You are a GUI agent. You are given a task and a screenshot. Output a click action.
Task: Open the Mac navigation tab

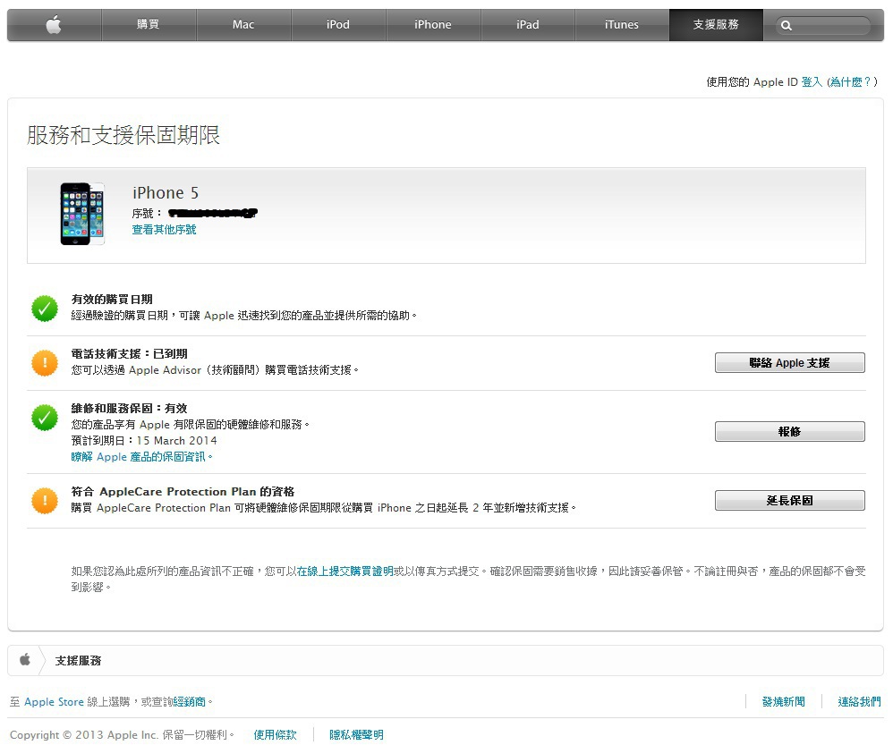243,24
